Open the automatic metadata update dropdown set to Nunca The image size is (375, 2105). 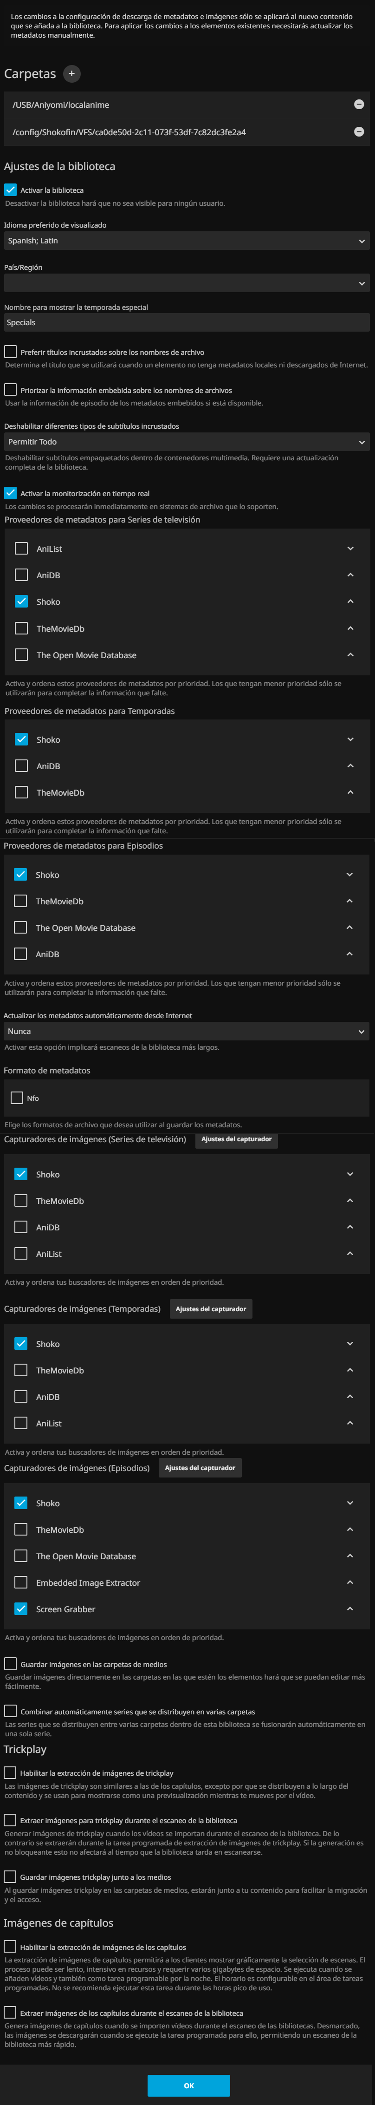pyautogui.click(x=186, y=1031)
